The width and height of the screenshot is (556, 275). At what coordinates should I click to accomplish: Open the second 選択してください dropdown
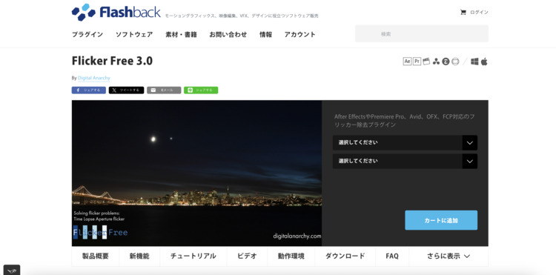click(405, 162)
